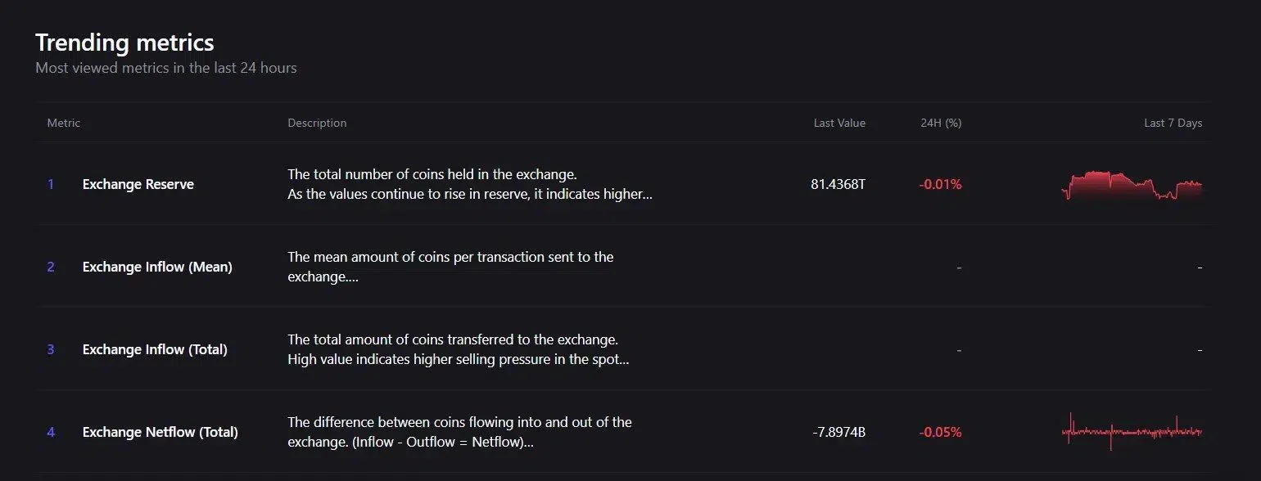Sort the table by Metric name
The width and height of the screenshot is (1261, 481).
[63, 123]
